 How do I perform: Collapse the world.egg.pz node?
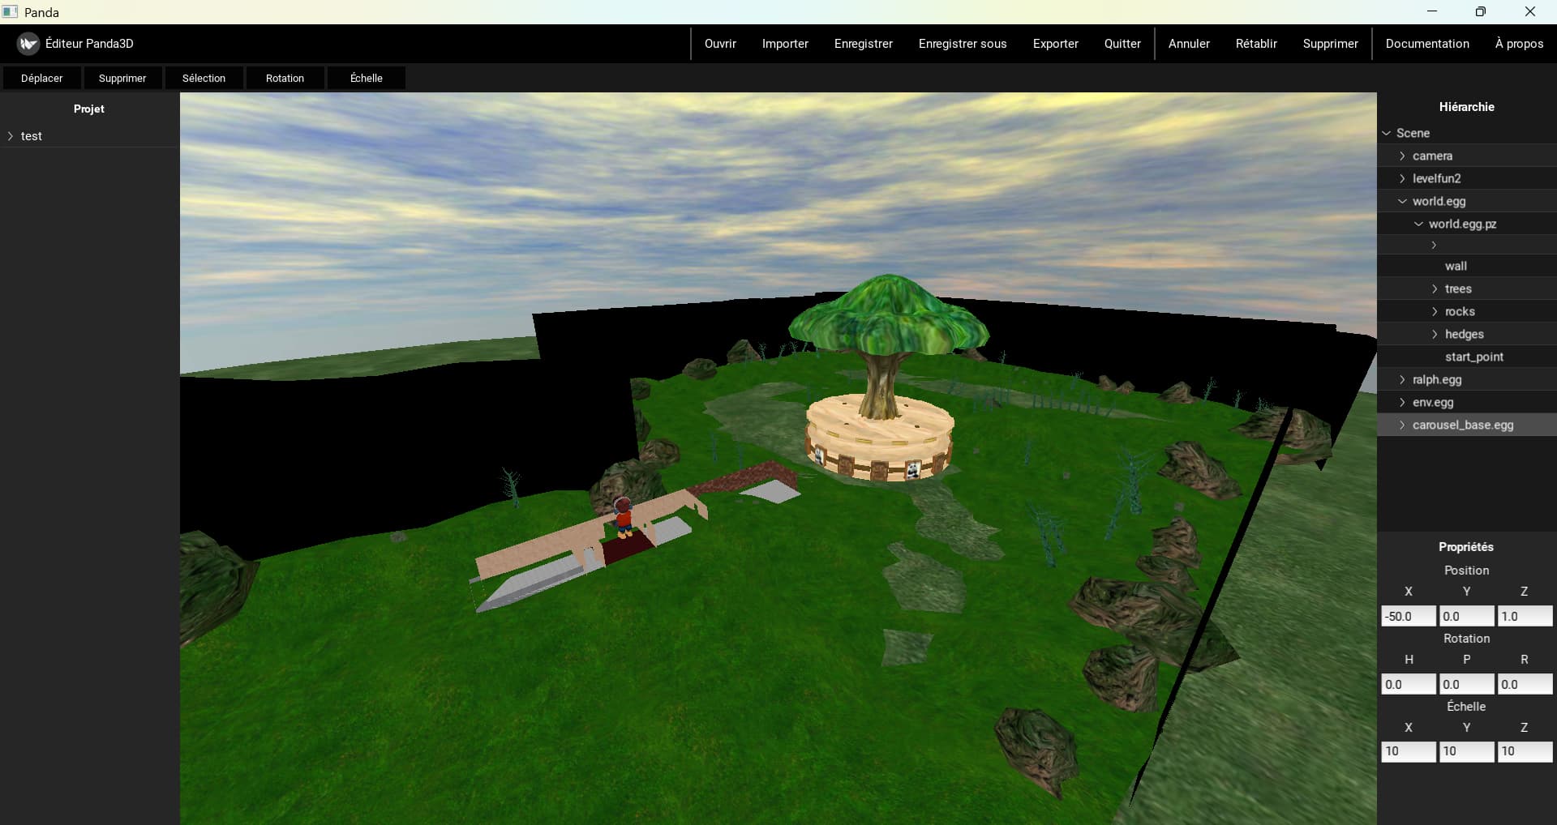1418,224
